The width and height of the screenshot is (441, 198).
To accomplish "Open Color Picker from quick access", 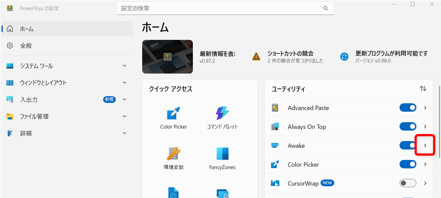I will coord(173,118).
